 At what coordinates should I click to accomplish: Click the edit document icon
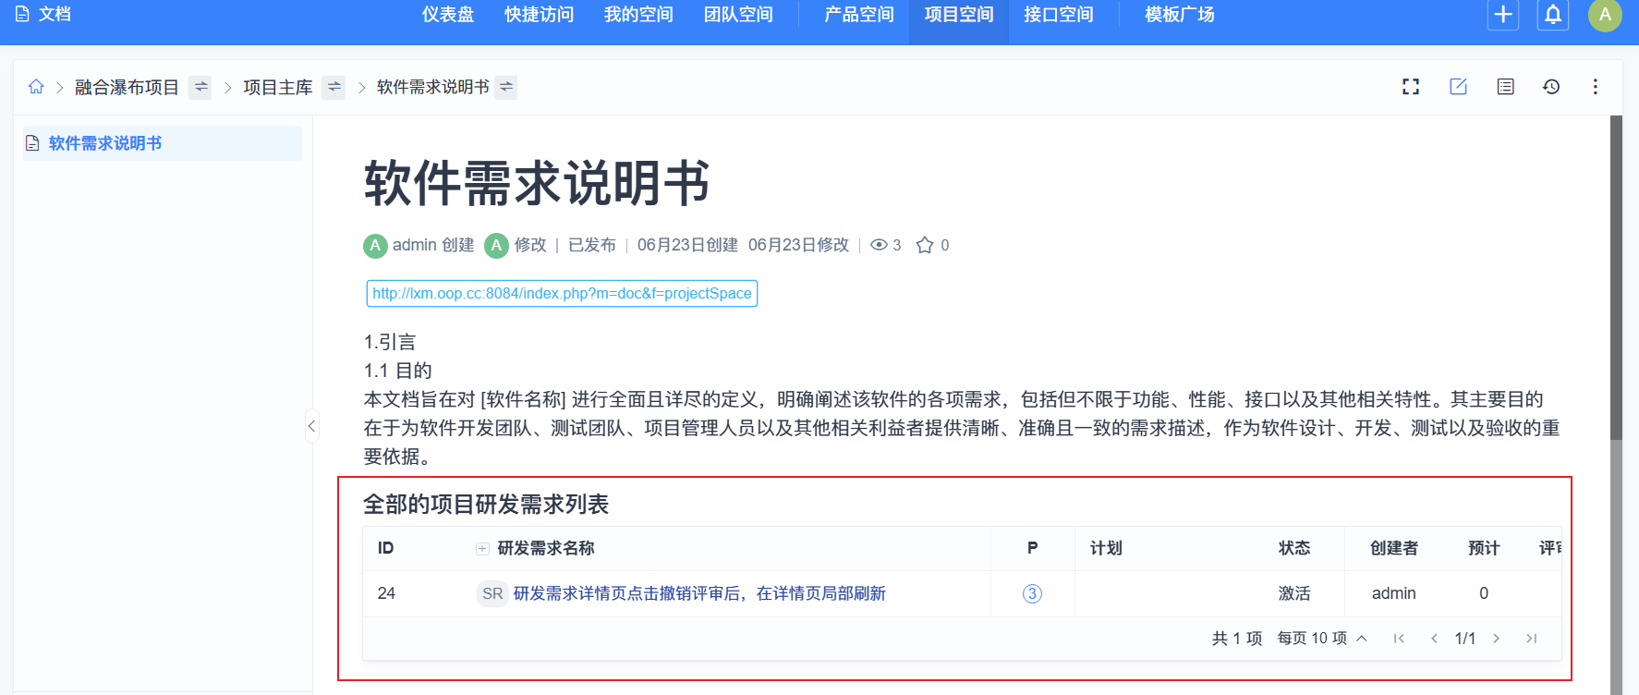(x=1459, y=87)
